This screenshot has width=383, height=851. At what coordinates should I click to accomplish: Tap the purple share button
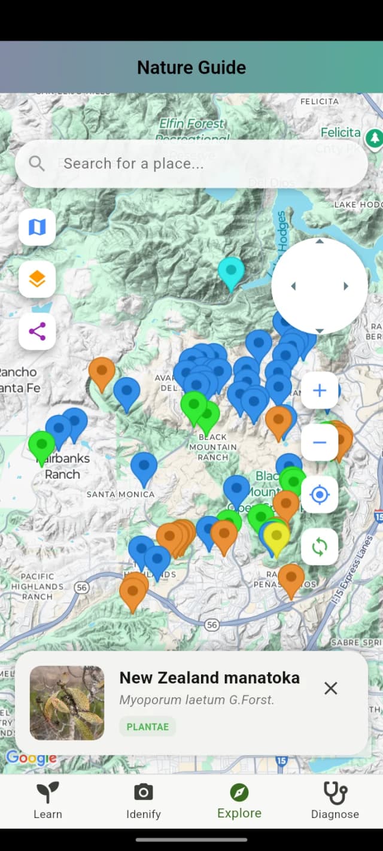point(37,332)
